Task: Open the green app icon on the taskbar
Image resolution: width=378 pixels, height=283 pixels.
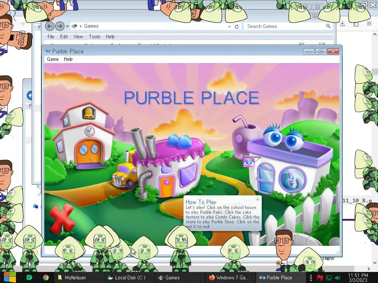Action: [29, 277]
